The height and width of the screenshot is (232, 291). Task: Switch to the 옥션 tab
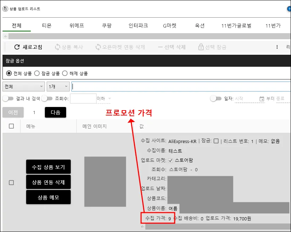point(199,25)
